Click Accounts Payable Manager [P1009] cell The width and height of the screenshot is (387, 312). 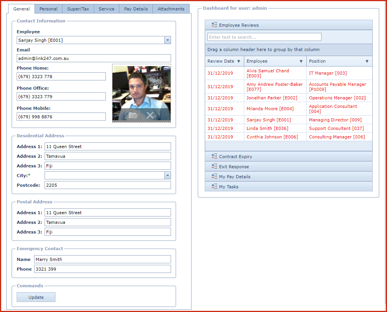coord(339,87)
